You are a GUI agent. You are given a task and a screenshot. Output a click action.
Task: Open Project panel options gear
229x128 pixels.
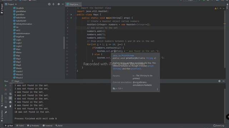click(x=59, y=4)
